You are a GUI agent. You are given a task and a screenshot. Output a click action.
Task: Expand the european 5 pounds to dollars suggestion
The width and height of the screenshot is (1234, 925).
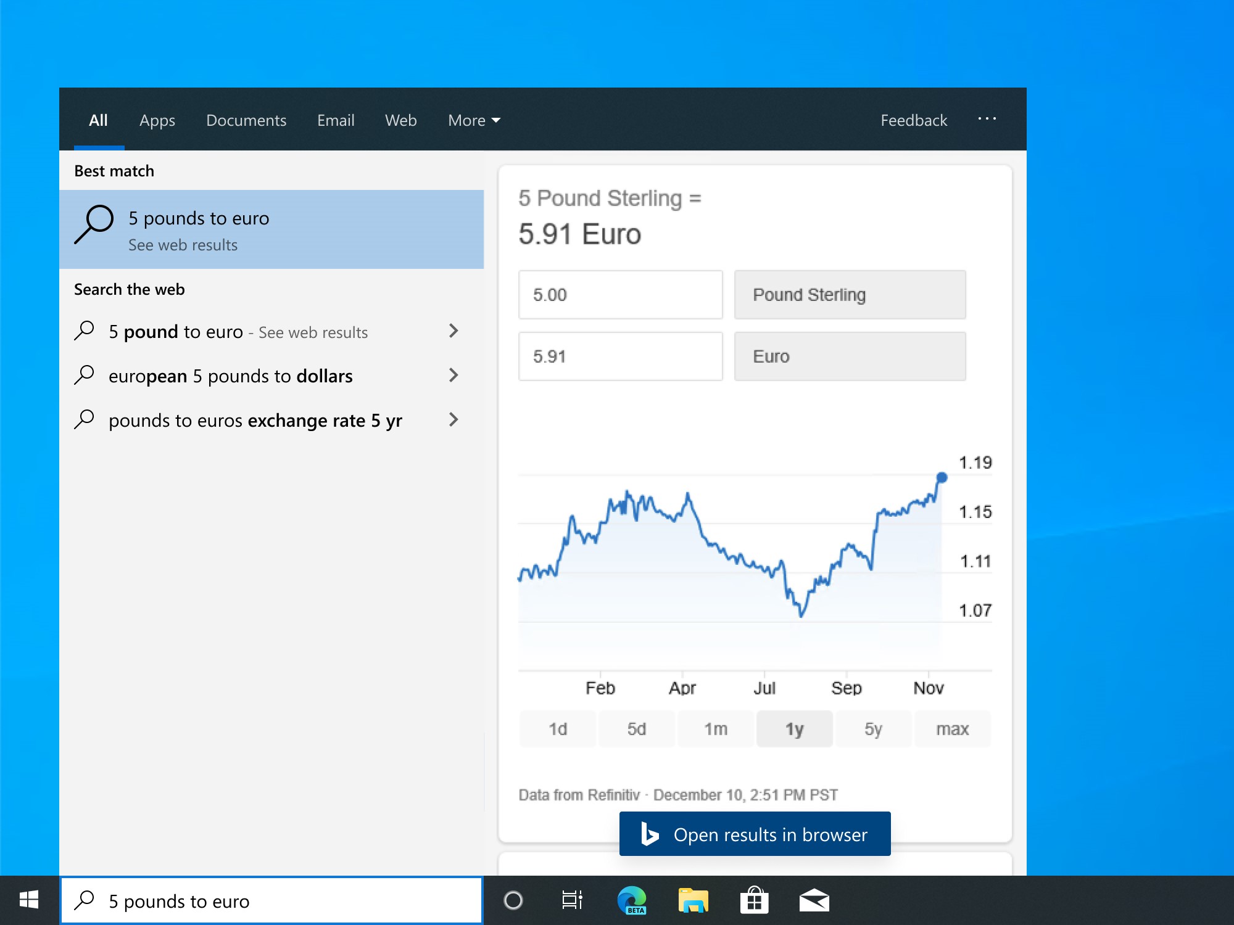tap(453, 376)
